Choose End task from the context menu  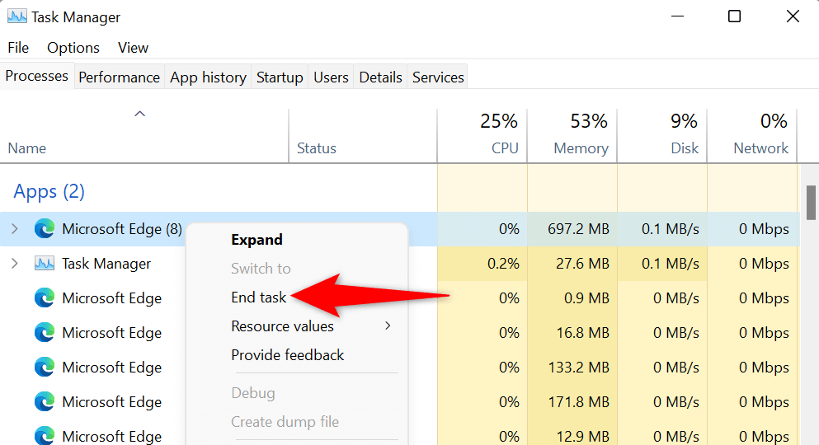[259, 297]
